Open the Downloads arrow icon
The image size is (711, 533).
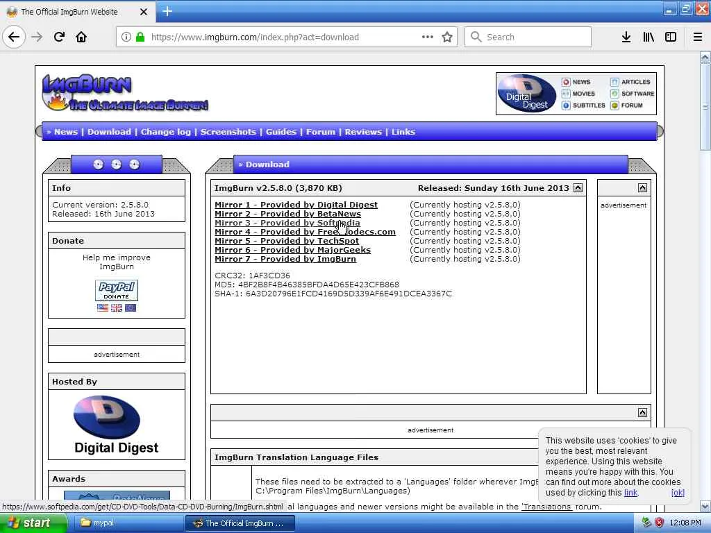tap(626, 37)
